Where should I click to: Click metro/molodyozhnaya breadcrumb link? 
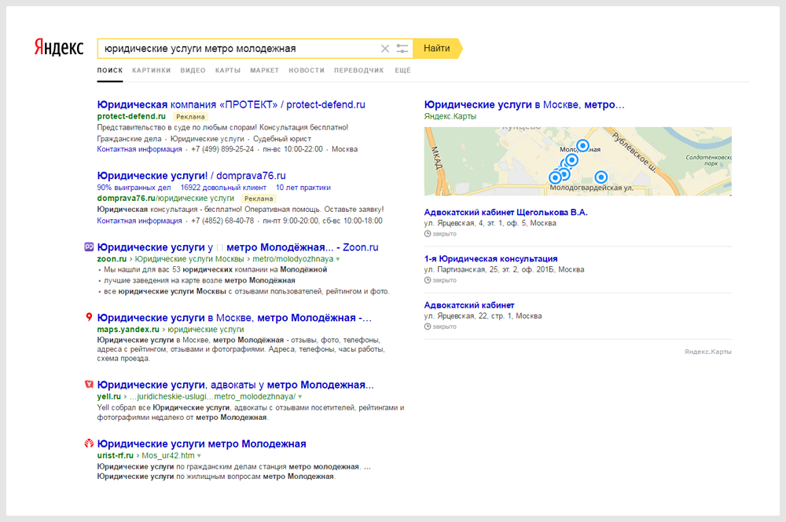(292, 259)
